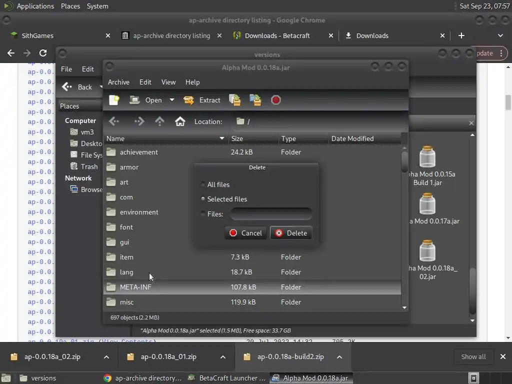Select the environment folder
The height and width of the screenshot is (384, 512).
coord(139,212)
